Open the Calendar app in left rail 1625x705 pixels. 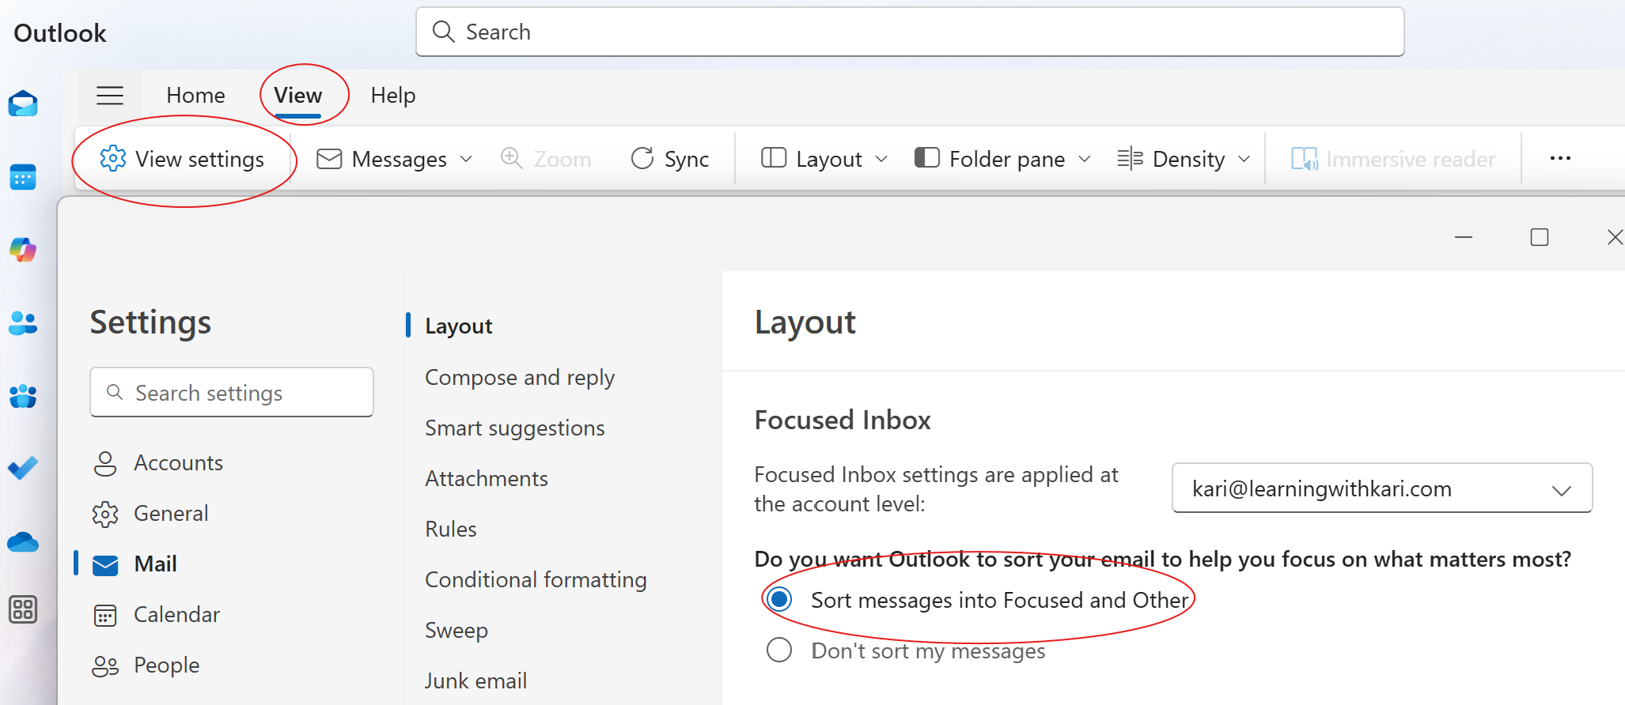(23, 177)
